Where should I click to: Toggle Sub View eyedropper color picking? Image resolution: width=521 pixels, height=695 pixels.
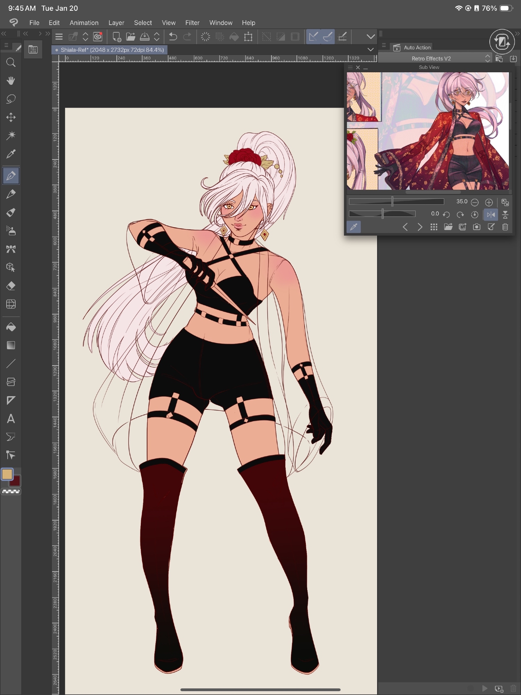click(354, 227)
